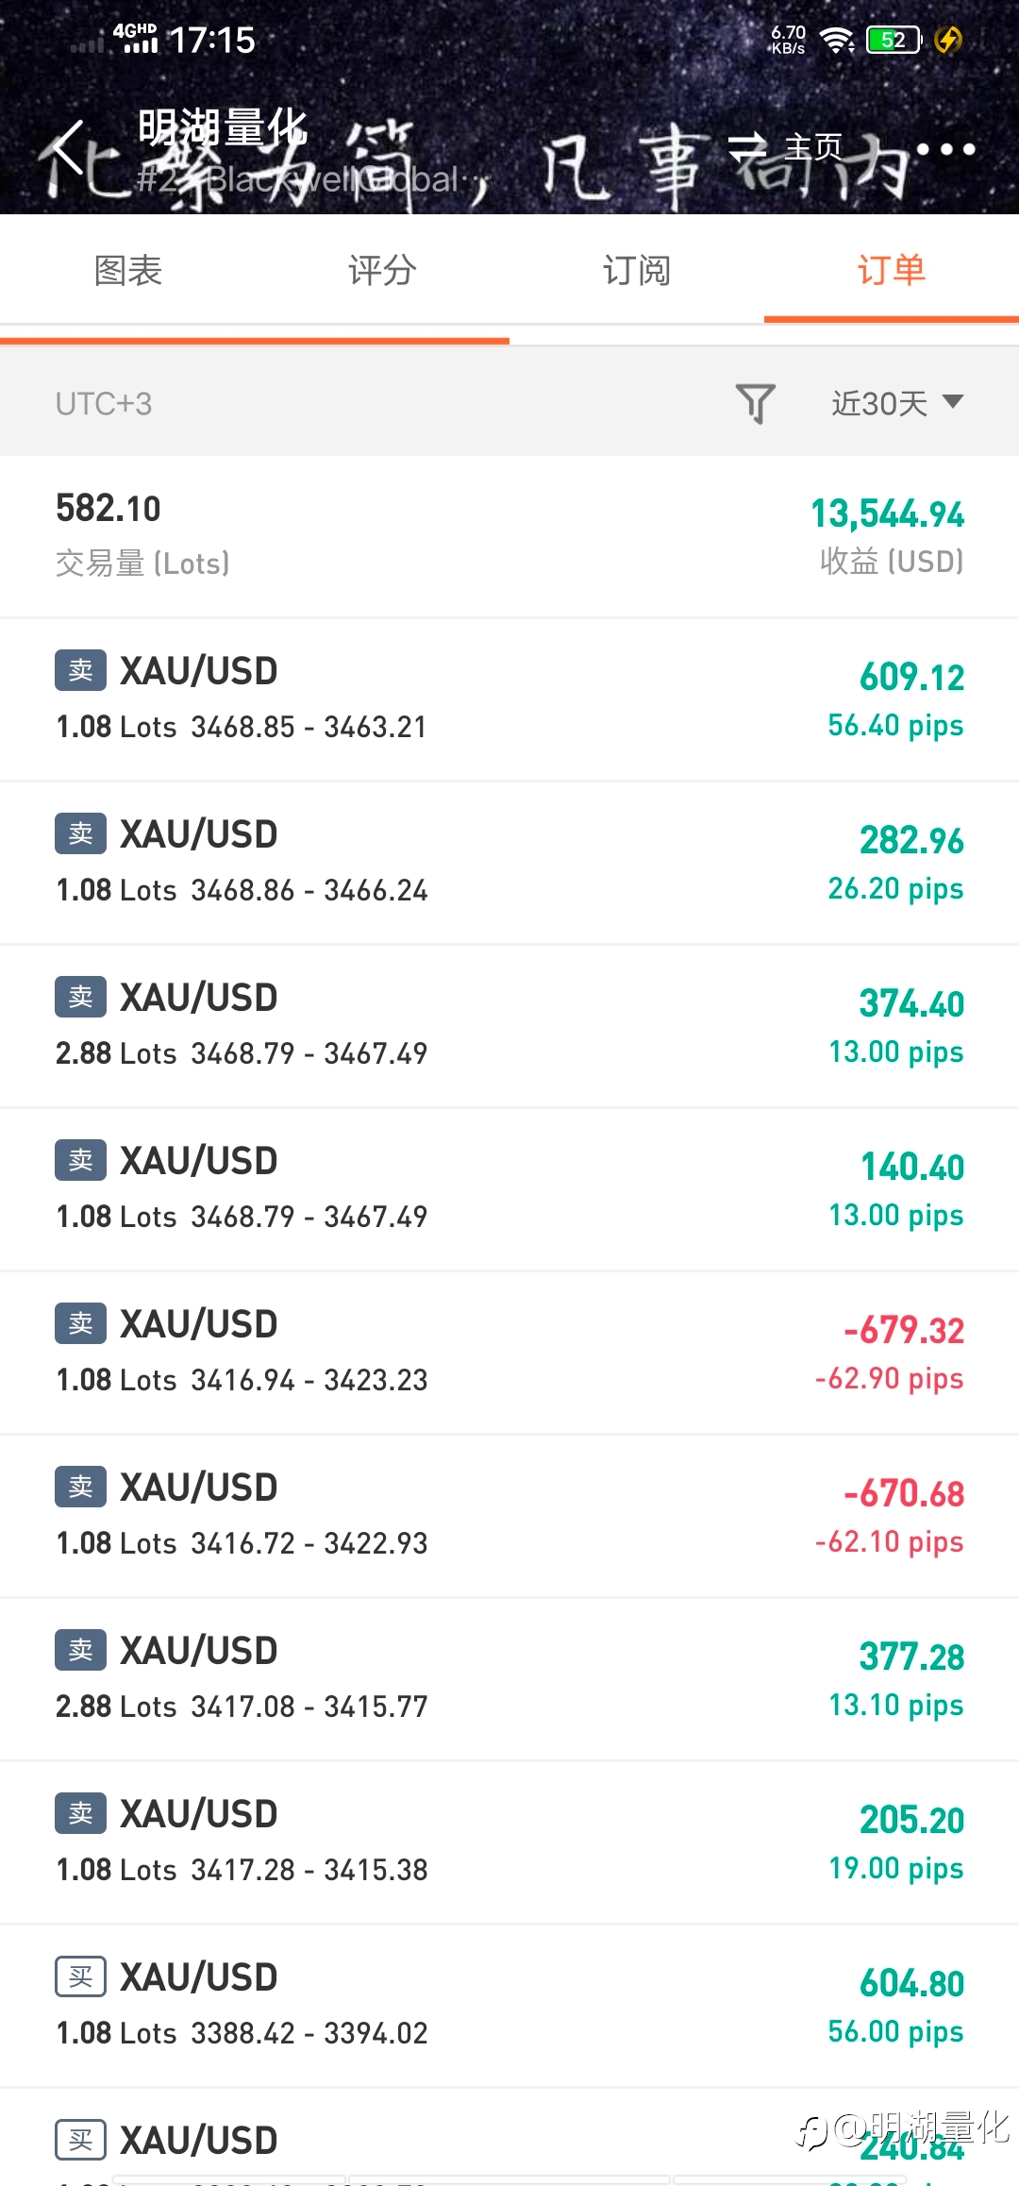
Task: Tap the 卖 badge on the 609.12 order
Action: click(x=80, y=670)
